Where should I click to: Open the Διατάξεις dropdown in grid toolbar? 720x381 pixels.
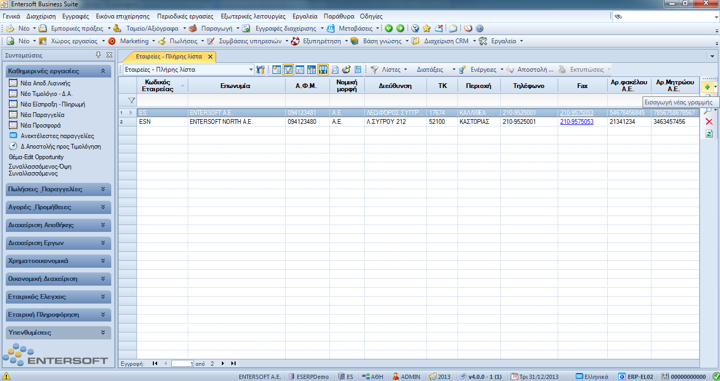436,70
